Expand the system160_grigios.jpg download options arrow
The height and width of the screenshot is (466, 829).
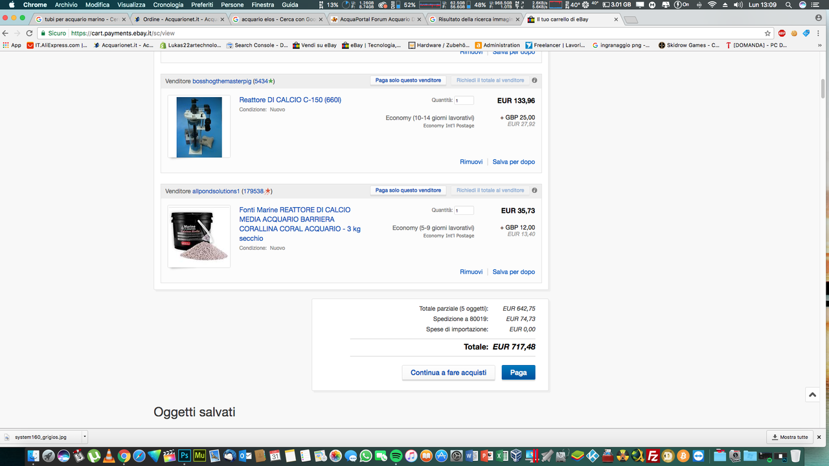tap(85, 437)
